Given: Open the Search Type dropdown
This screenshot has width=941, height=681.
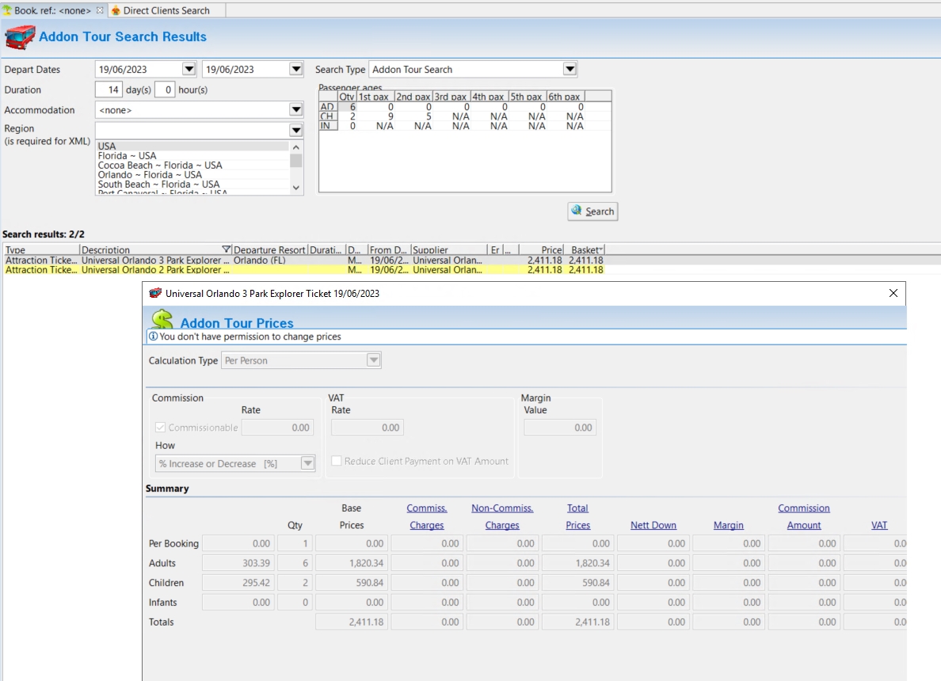Looking at the screenshot, I should click(x=570, y=70).
